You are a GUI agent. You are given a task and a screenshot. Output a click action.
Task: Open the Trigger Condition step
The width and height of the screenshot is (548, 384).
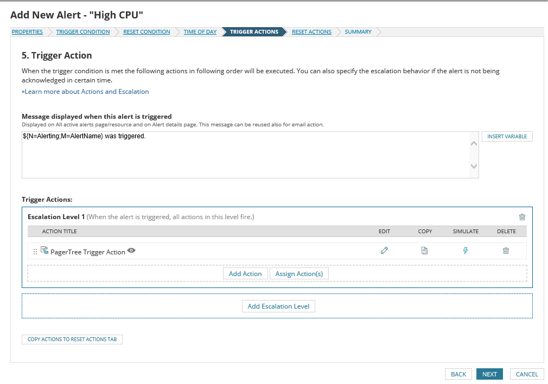click(83, 32)
